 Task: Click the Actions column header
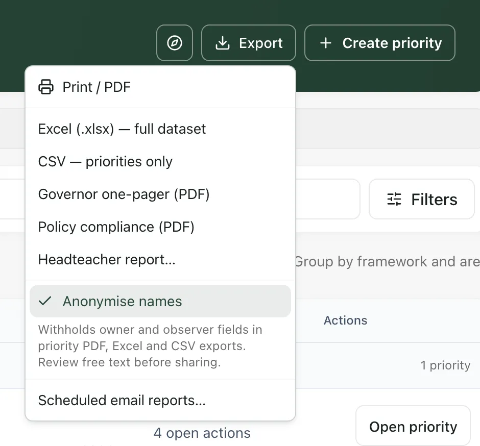coord(345,320)
